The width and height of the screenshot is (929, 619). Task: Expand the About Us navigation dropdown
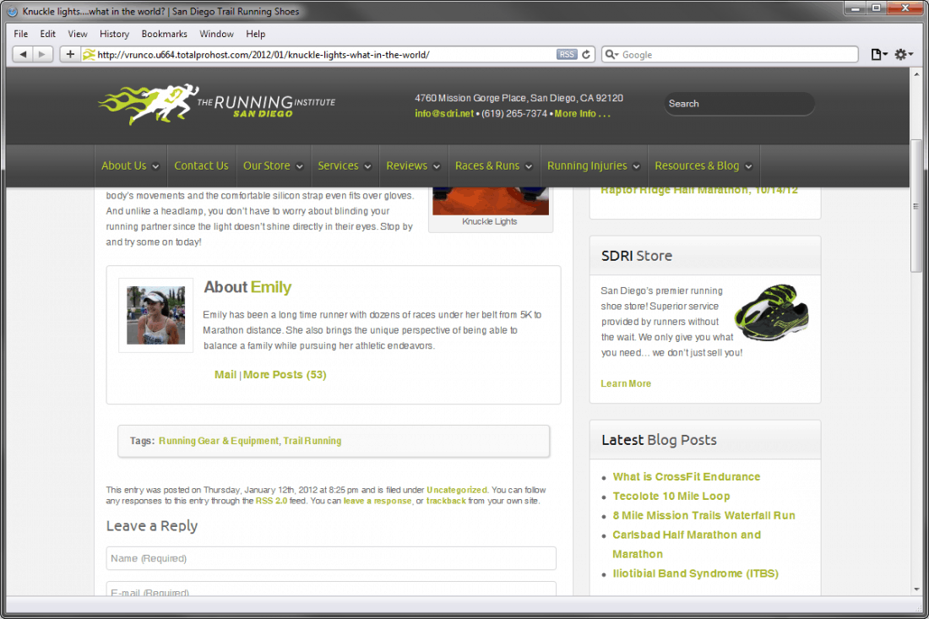click(129, 166)
